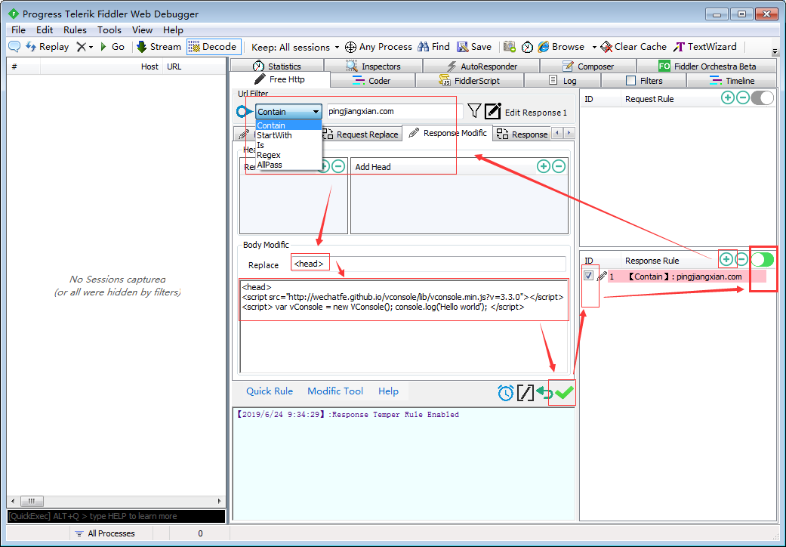Open the Rules menu
Image resolution: width=786 pixels, height=547 pixels.
(x=76, y=30)
